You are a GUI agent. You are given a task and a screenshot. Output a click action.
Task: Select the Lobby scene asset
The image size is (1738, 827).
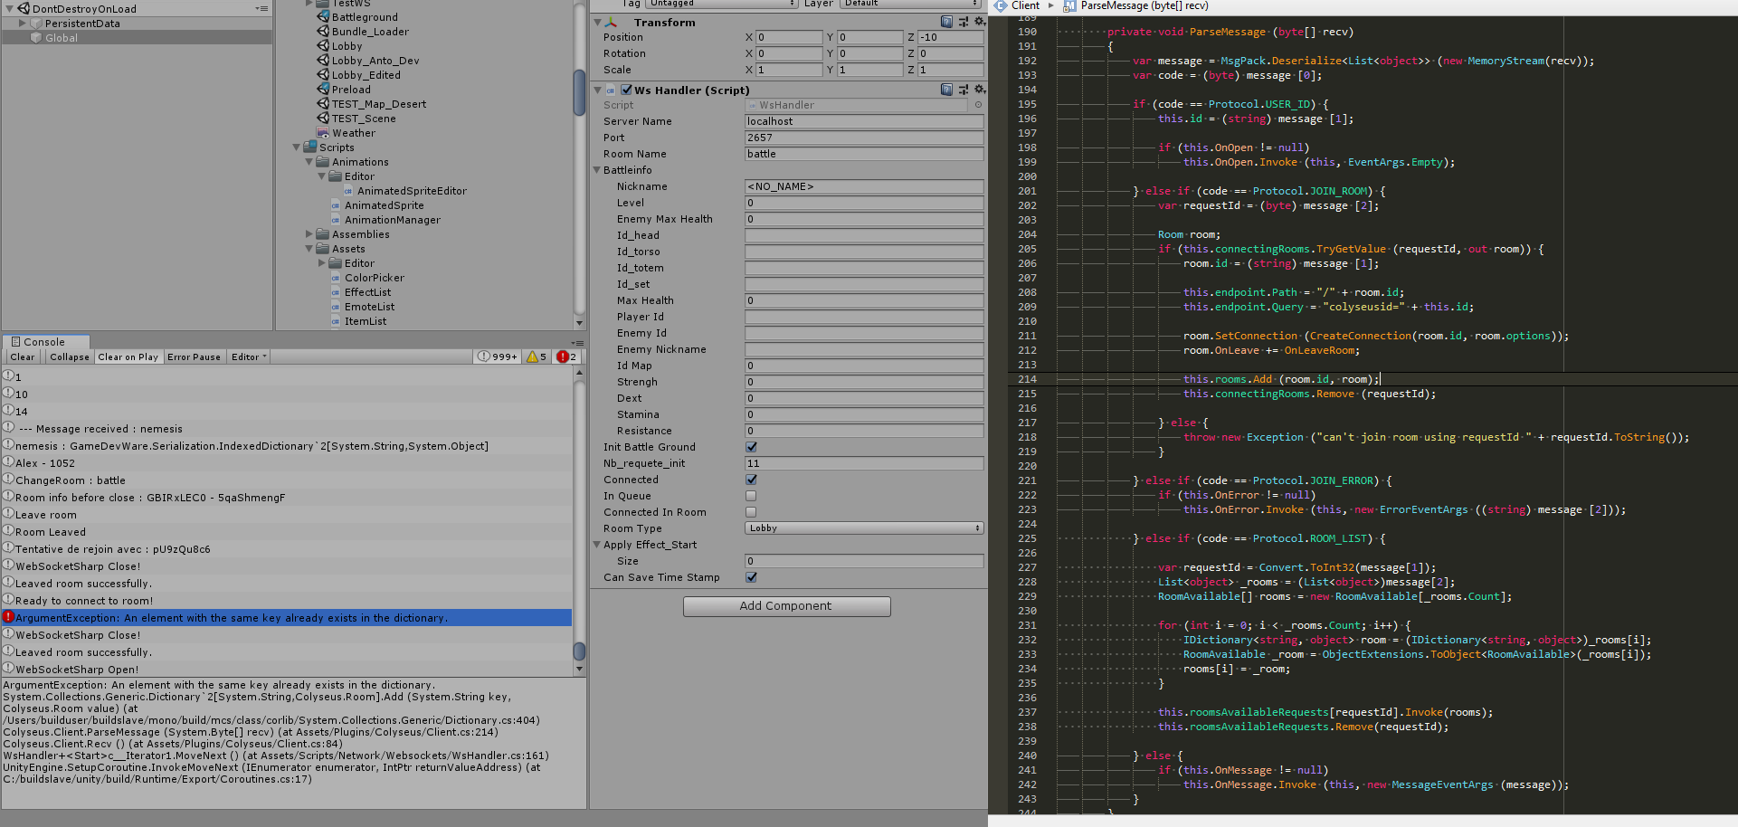[347, 46]
